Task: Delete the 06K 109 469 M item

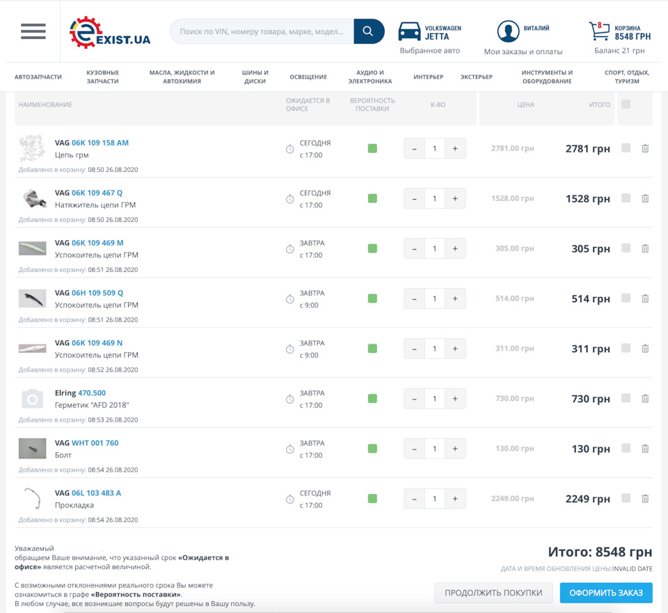Action: pyautogui.click(x=645, y=249)
